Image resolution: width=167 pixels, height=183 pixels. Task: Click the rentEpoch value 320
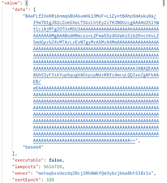click(x=50, y=180)
